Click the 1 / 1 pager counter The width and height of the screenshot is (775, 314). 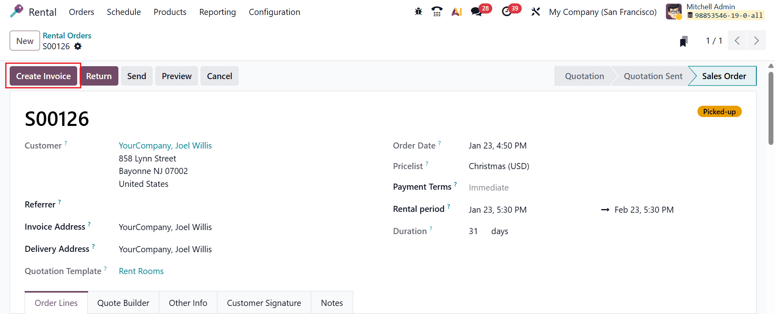(x=714, y=41)
